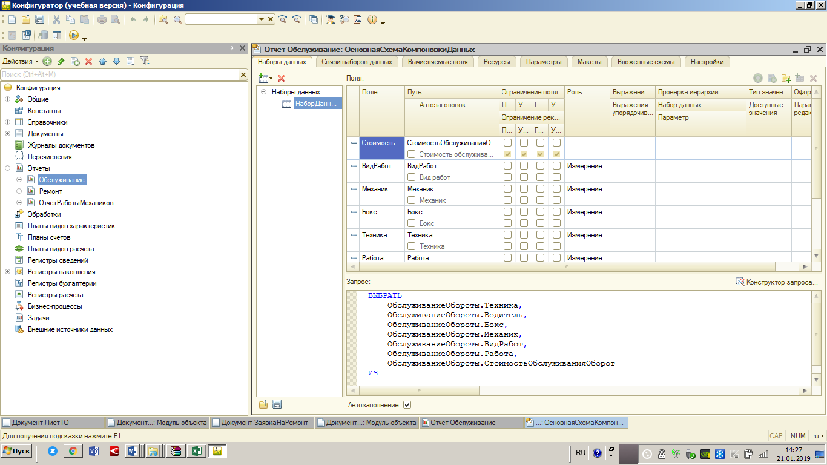Screen dimensions: 827x465
Task: Open the Действия dropdown menu
Action: (x=20, y=61)
